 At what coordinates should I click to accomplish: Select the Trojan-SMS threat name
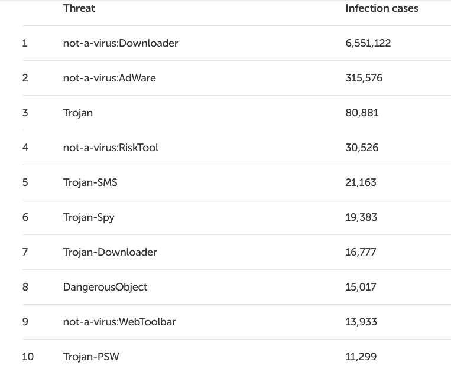[x=90, y=182]
